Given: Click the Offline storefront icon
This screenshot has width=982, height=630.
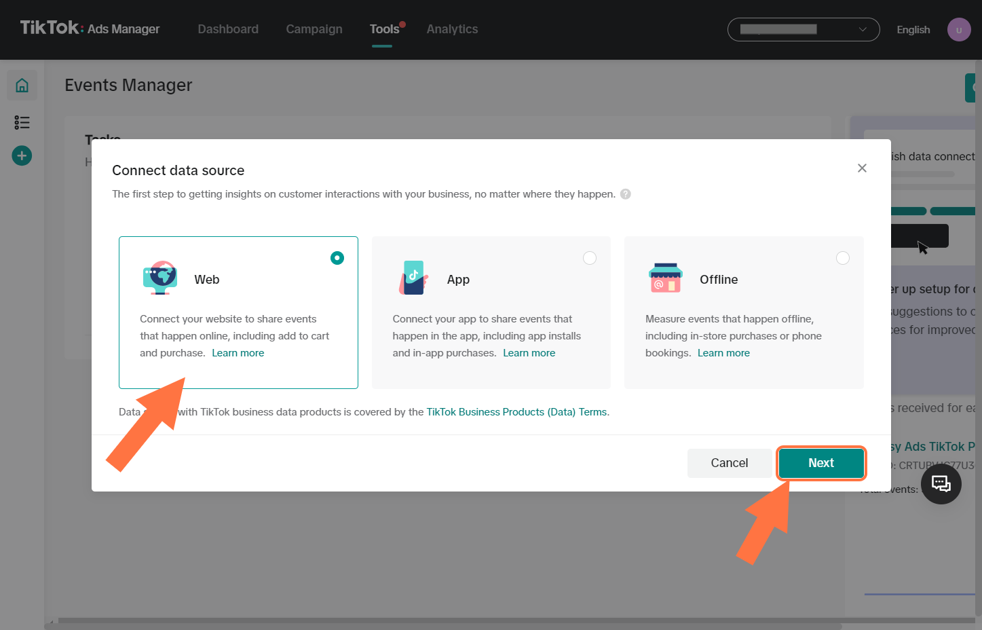Looking at the screenshot, I should (666, 277).
